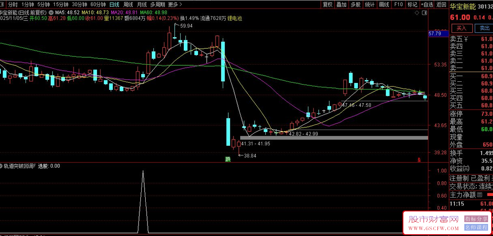Click the 收益(三) earnings row
The height and width of the screenshot is (236, 493).
tap(471, 169)
